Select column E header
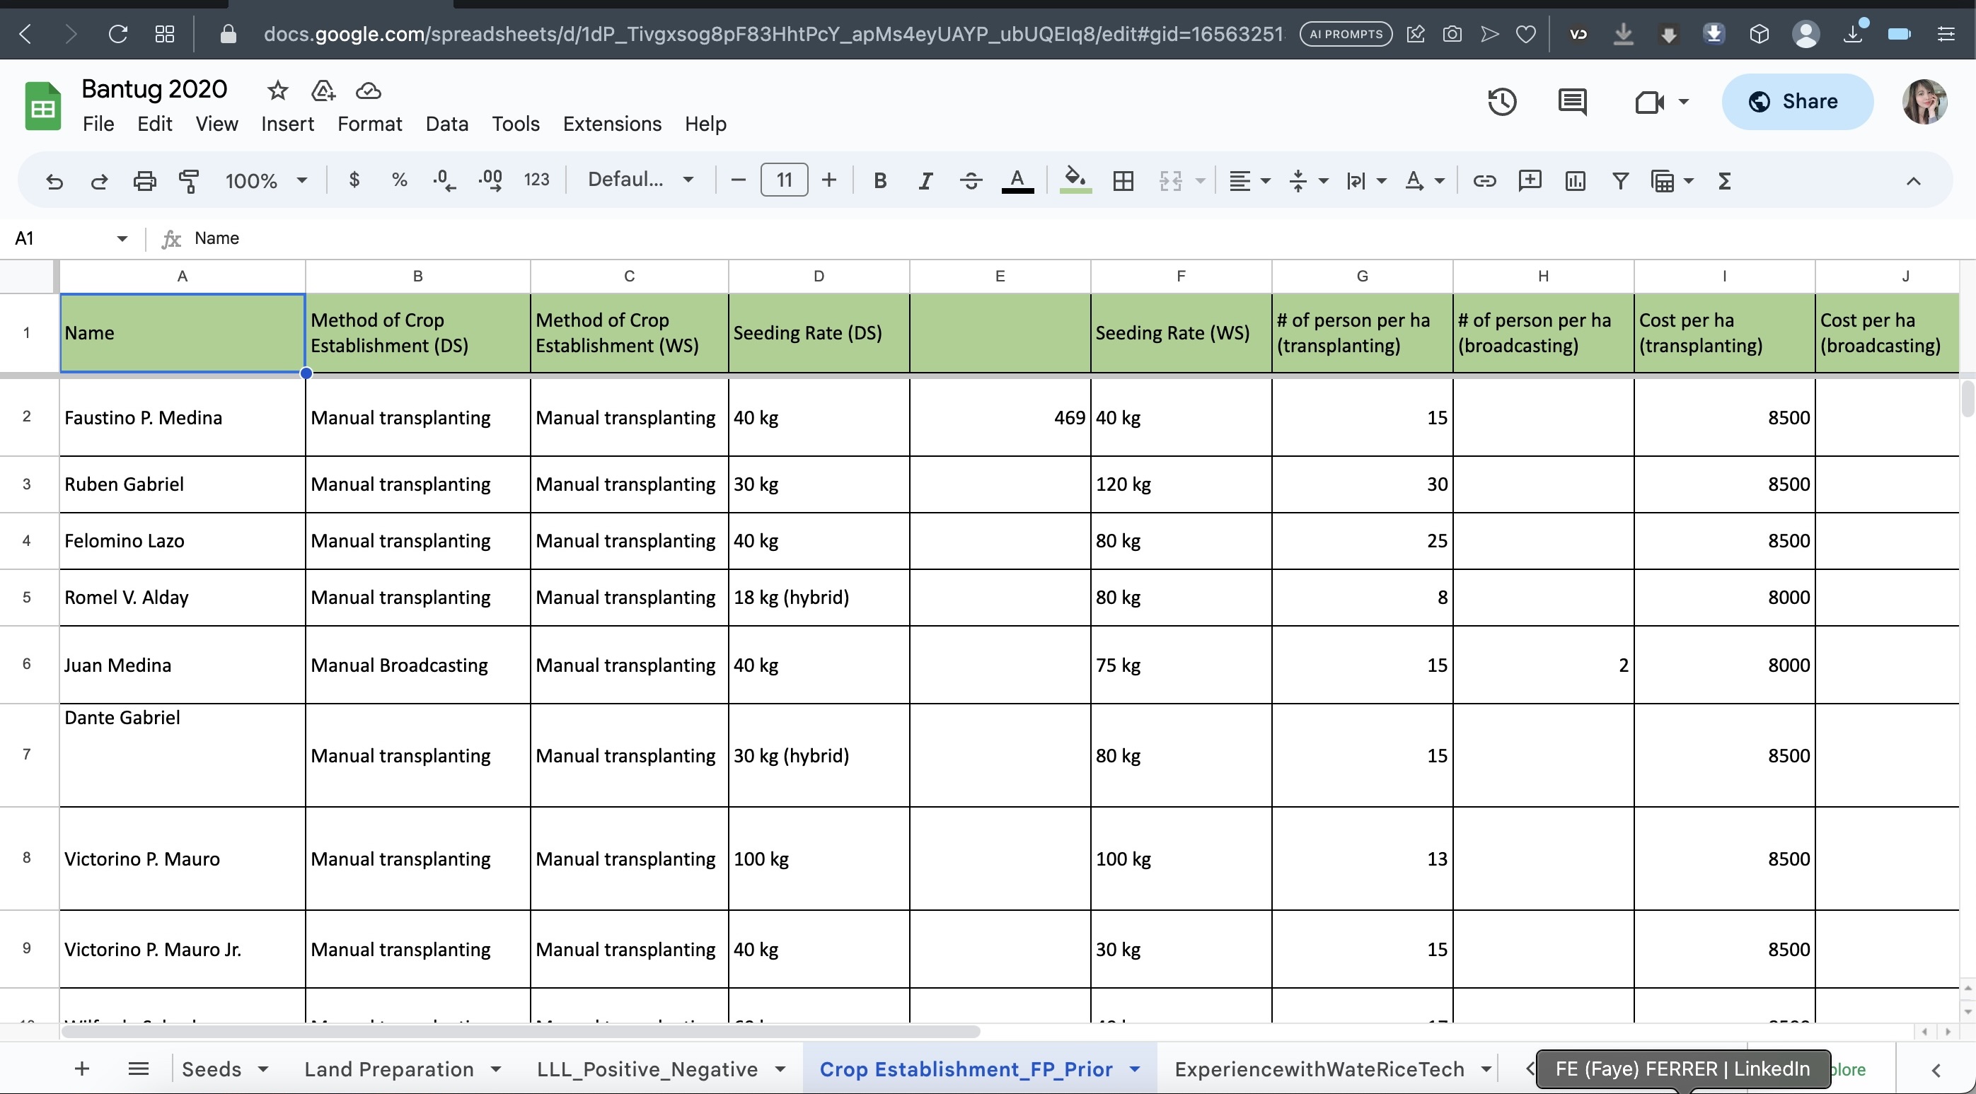Screen dimensions: 1976x1094 [1000, 276]
